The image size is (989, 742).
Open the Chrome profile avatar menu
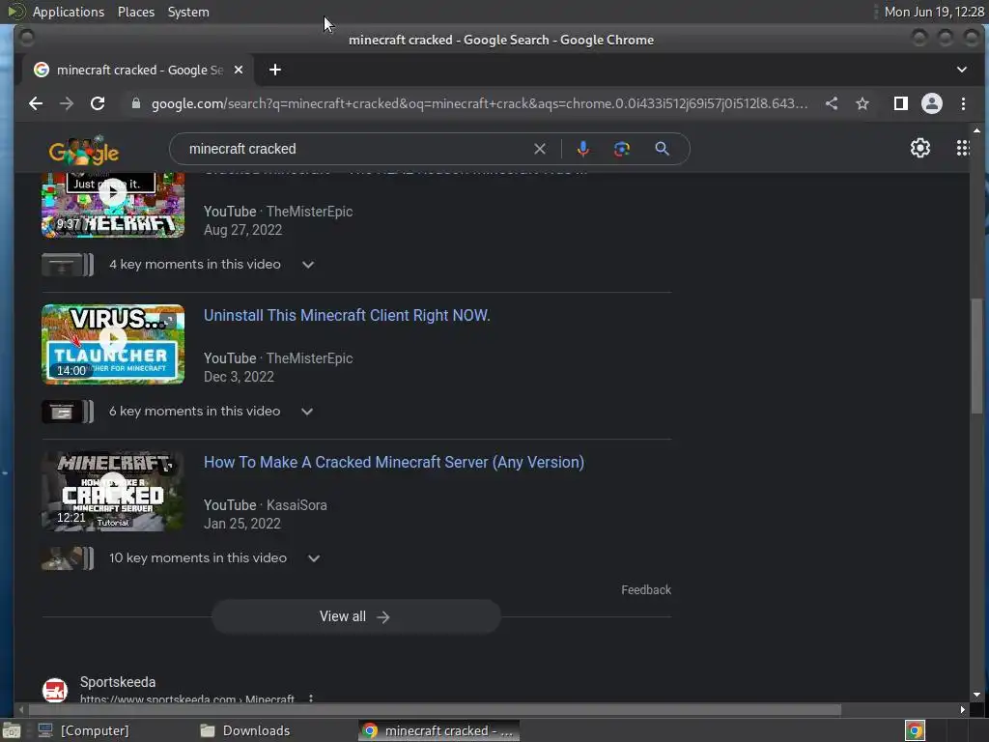tap(932, 103)
